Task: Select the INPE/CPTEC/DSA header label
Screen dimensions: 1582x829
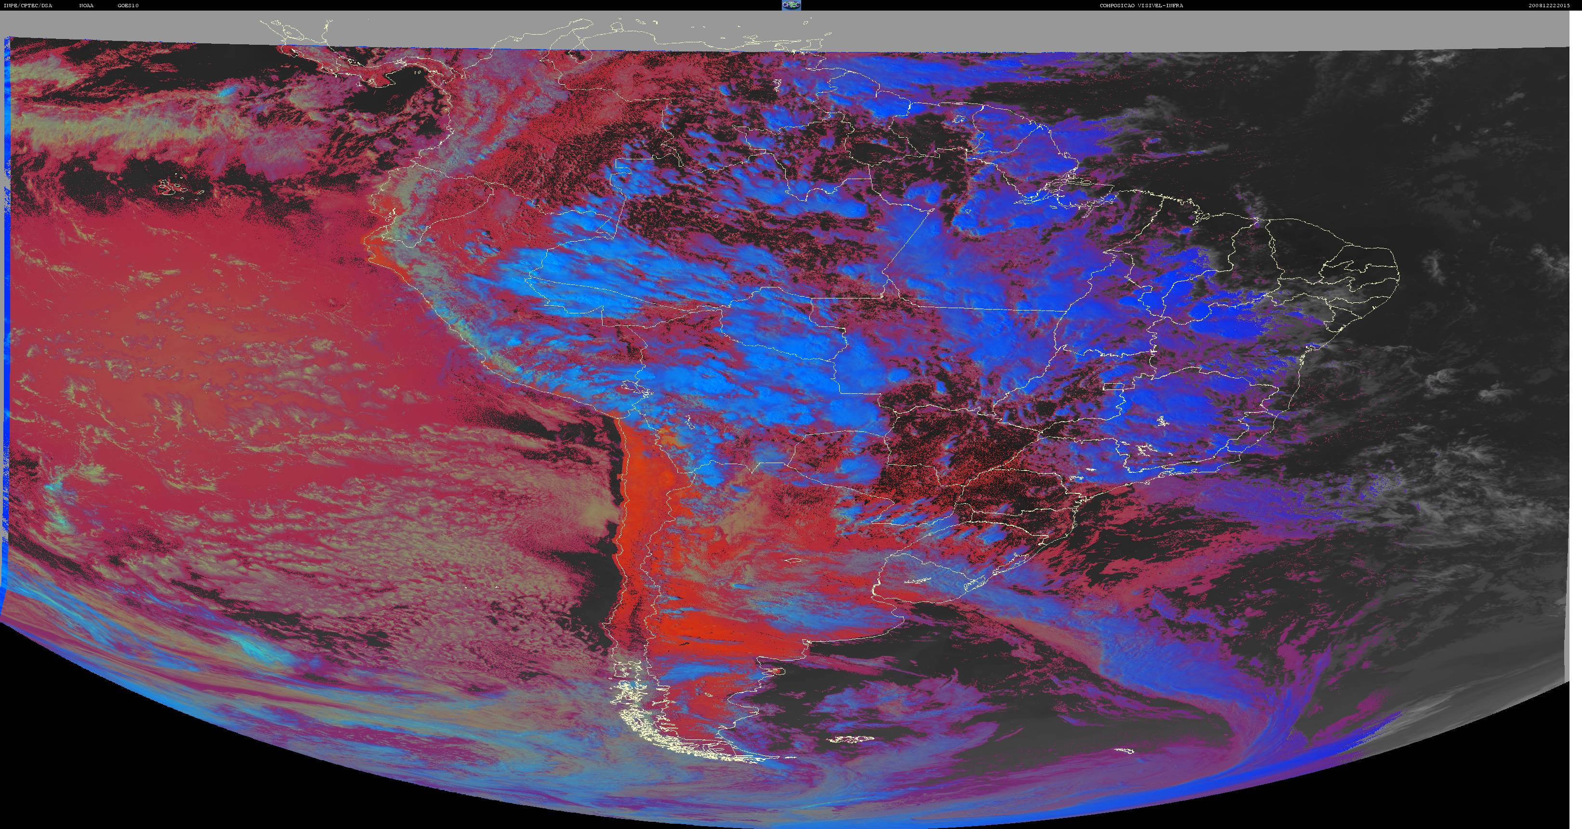Action: coord(27,5)
